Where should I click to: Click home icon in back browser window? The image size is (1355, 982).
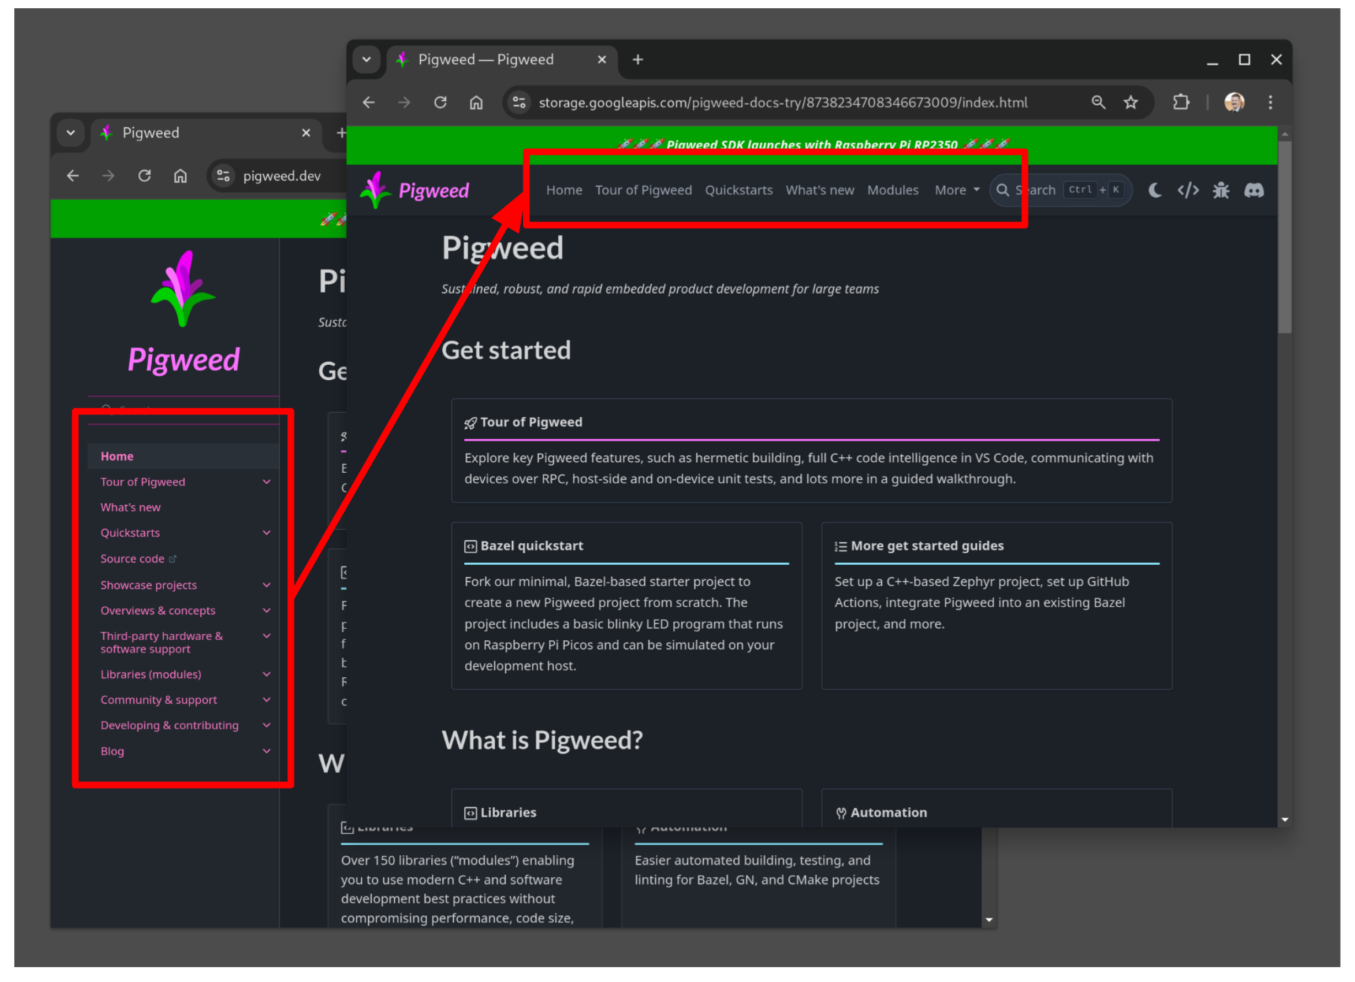[x=180, y=176]
